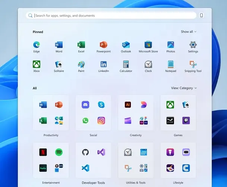Screen dimensions: 227x187
Task: Open the Entertainment category label
Action: pyautogui.click(x=51, y=183)
